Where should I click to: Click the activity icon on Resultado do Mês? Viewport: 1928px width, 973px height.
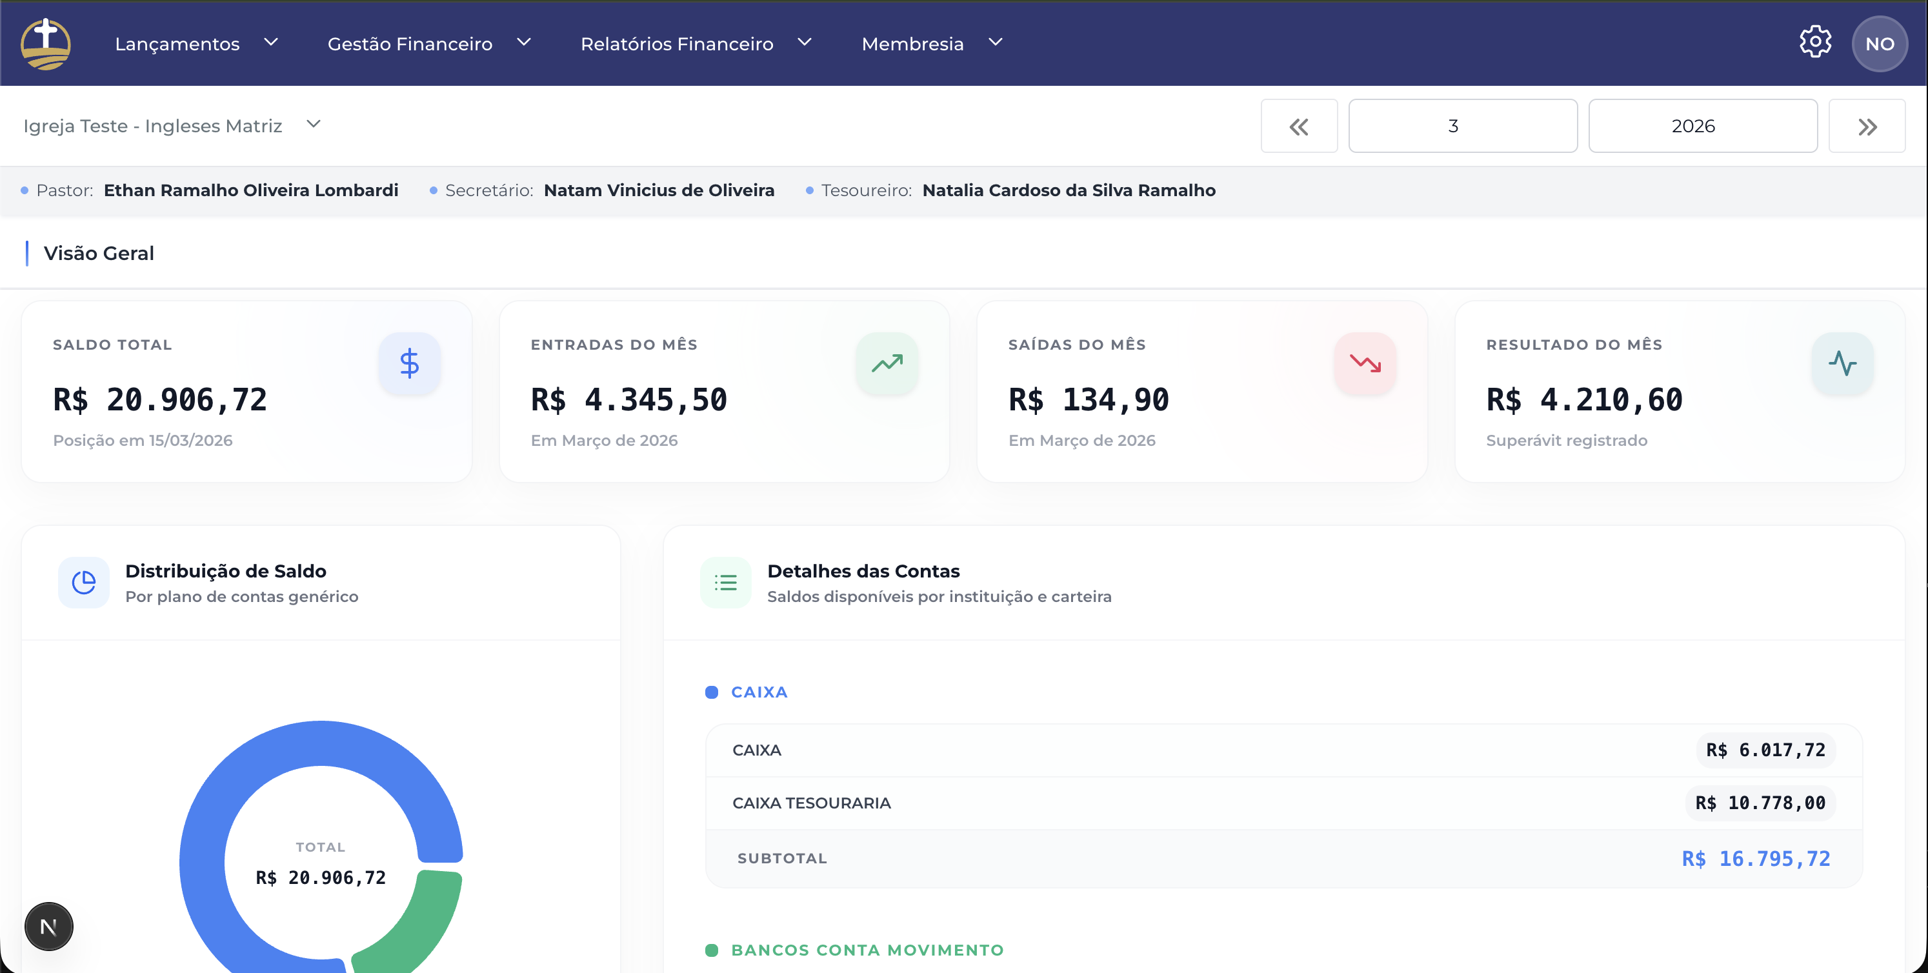[x=1843, y=363]
